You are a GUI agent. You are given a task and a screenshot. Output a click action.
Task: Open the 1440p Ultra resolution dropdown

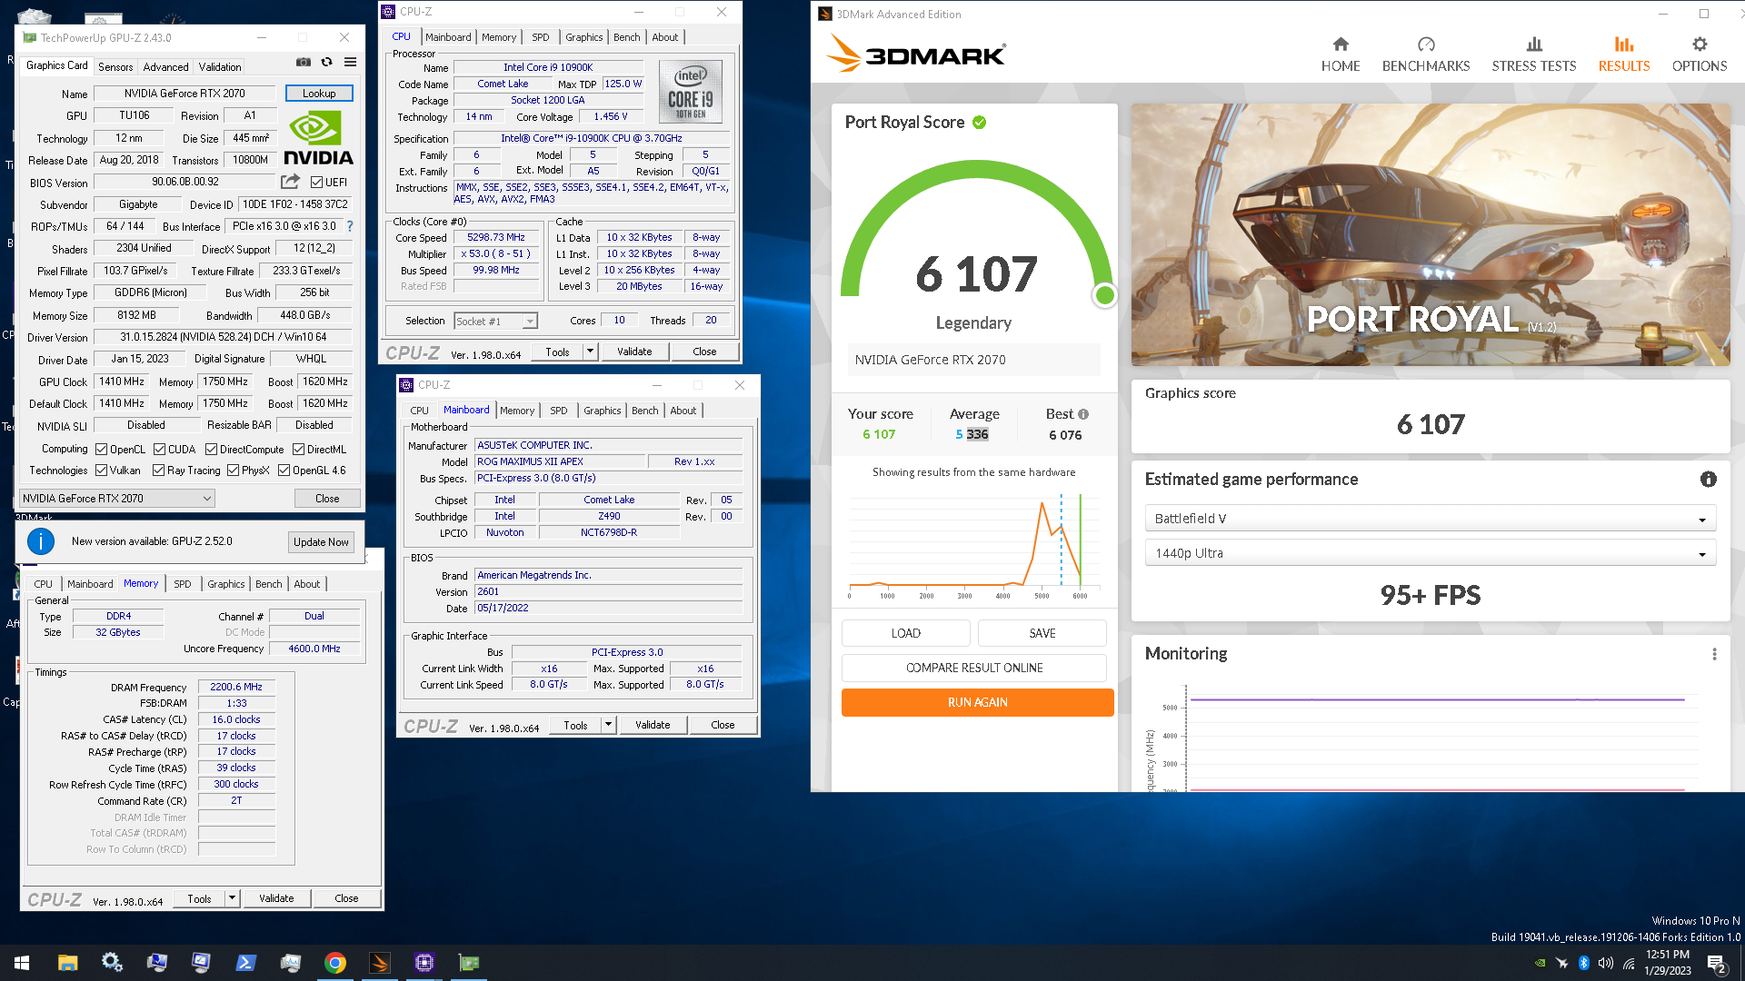point(1431,553)
